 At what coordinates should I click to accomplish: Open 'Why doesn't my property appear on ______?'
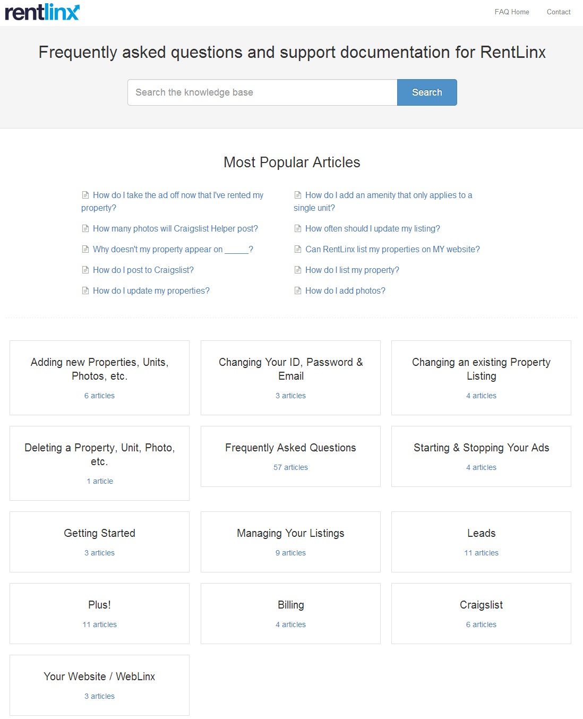click(173, 249)
